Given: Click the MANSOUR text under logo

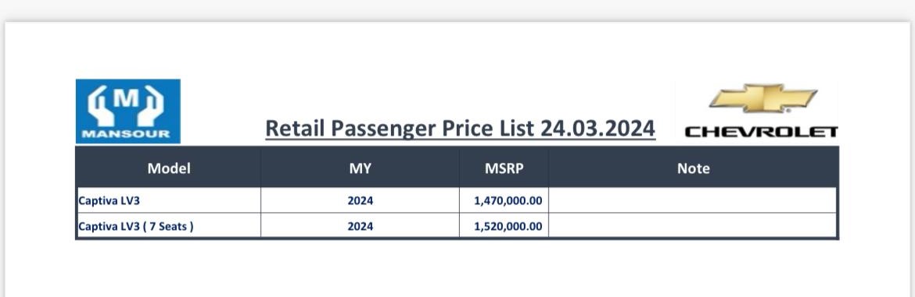Looking at the screenshot, I should 126,134.
